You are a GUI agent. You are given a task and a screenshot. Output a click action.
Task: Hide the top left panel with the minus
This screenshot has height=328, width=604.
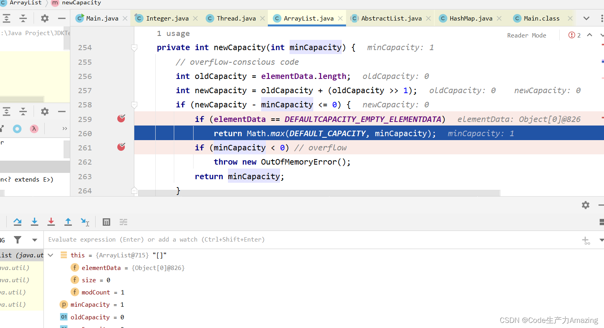click(x=62, y=18)
